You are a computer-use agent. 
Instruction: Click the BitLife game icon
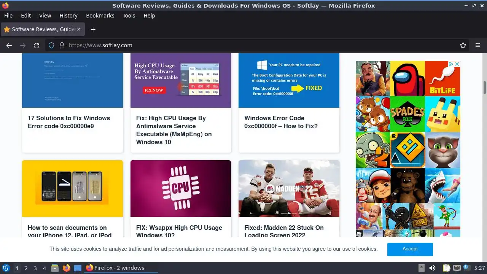click(442, 78)
